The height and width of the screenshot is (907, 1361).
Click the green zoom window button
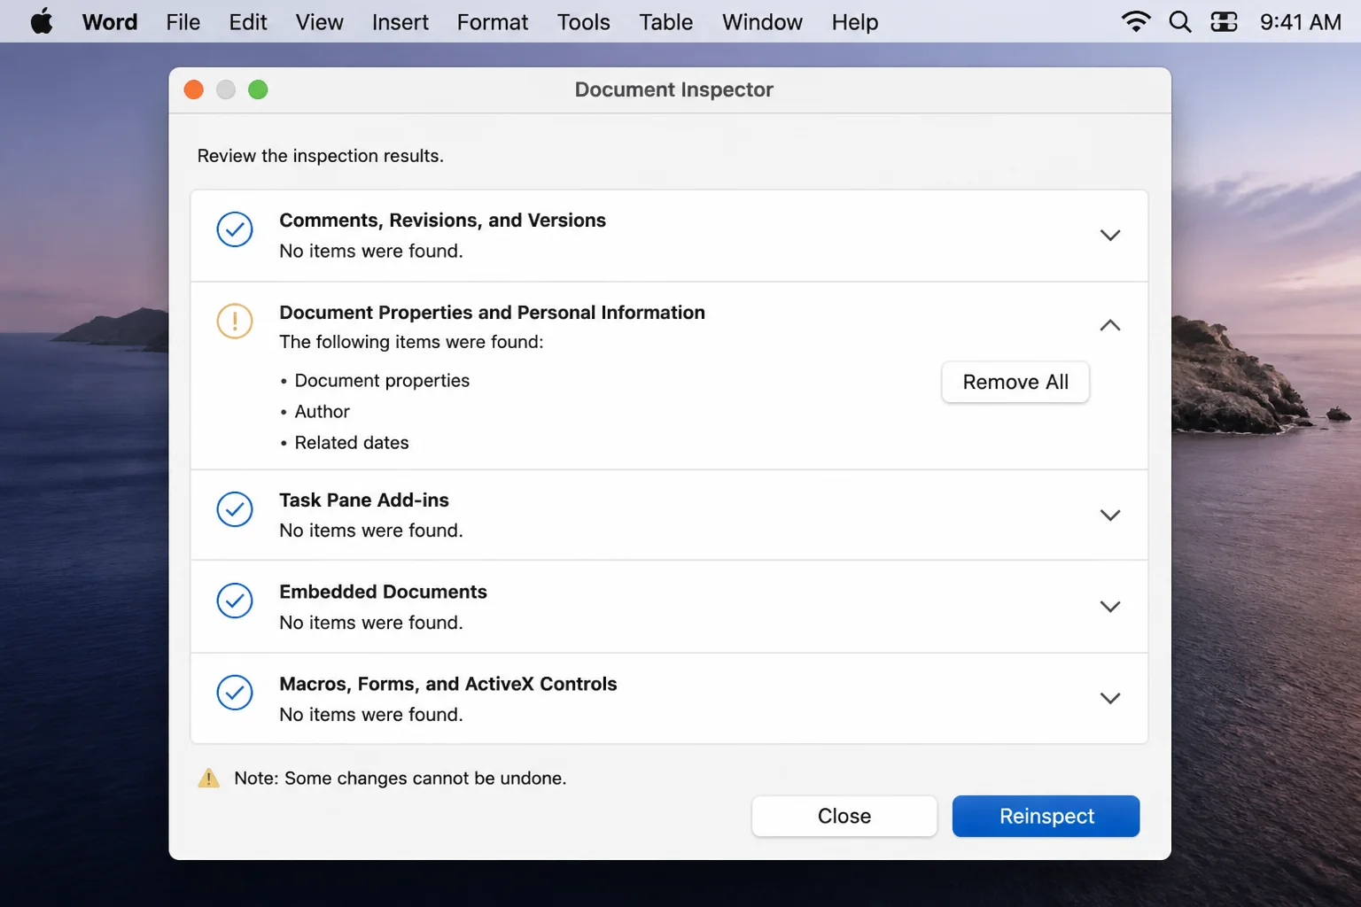[x=258, y=89]
